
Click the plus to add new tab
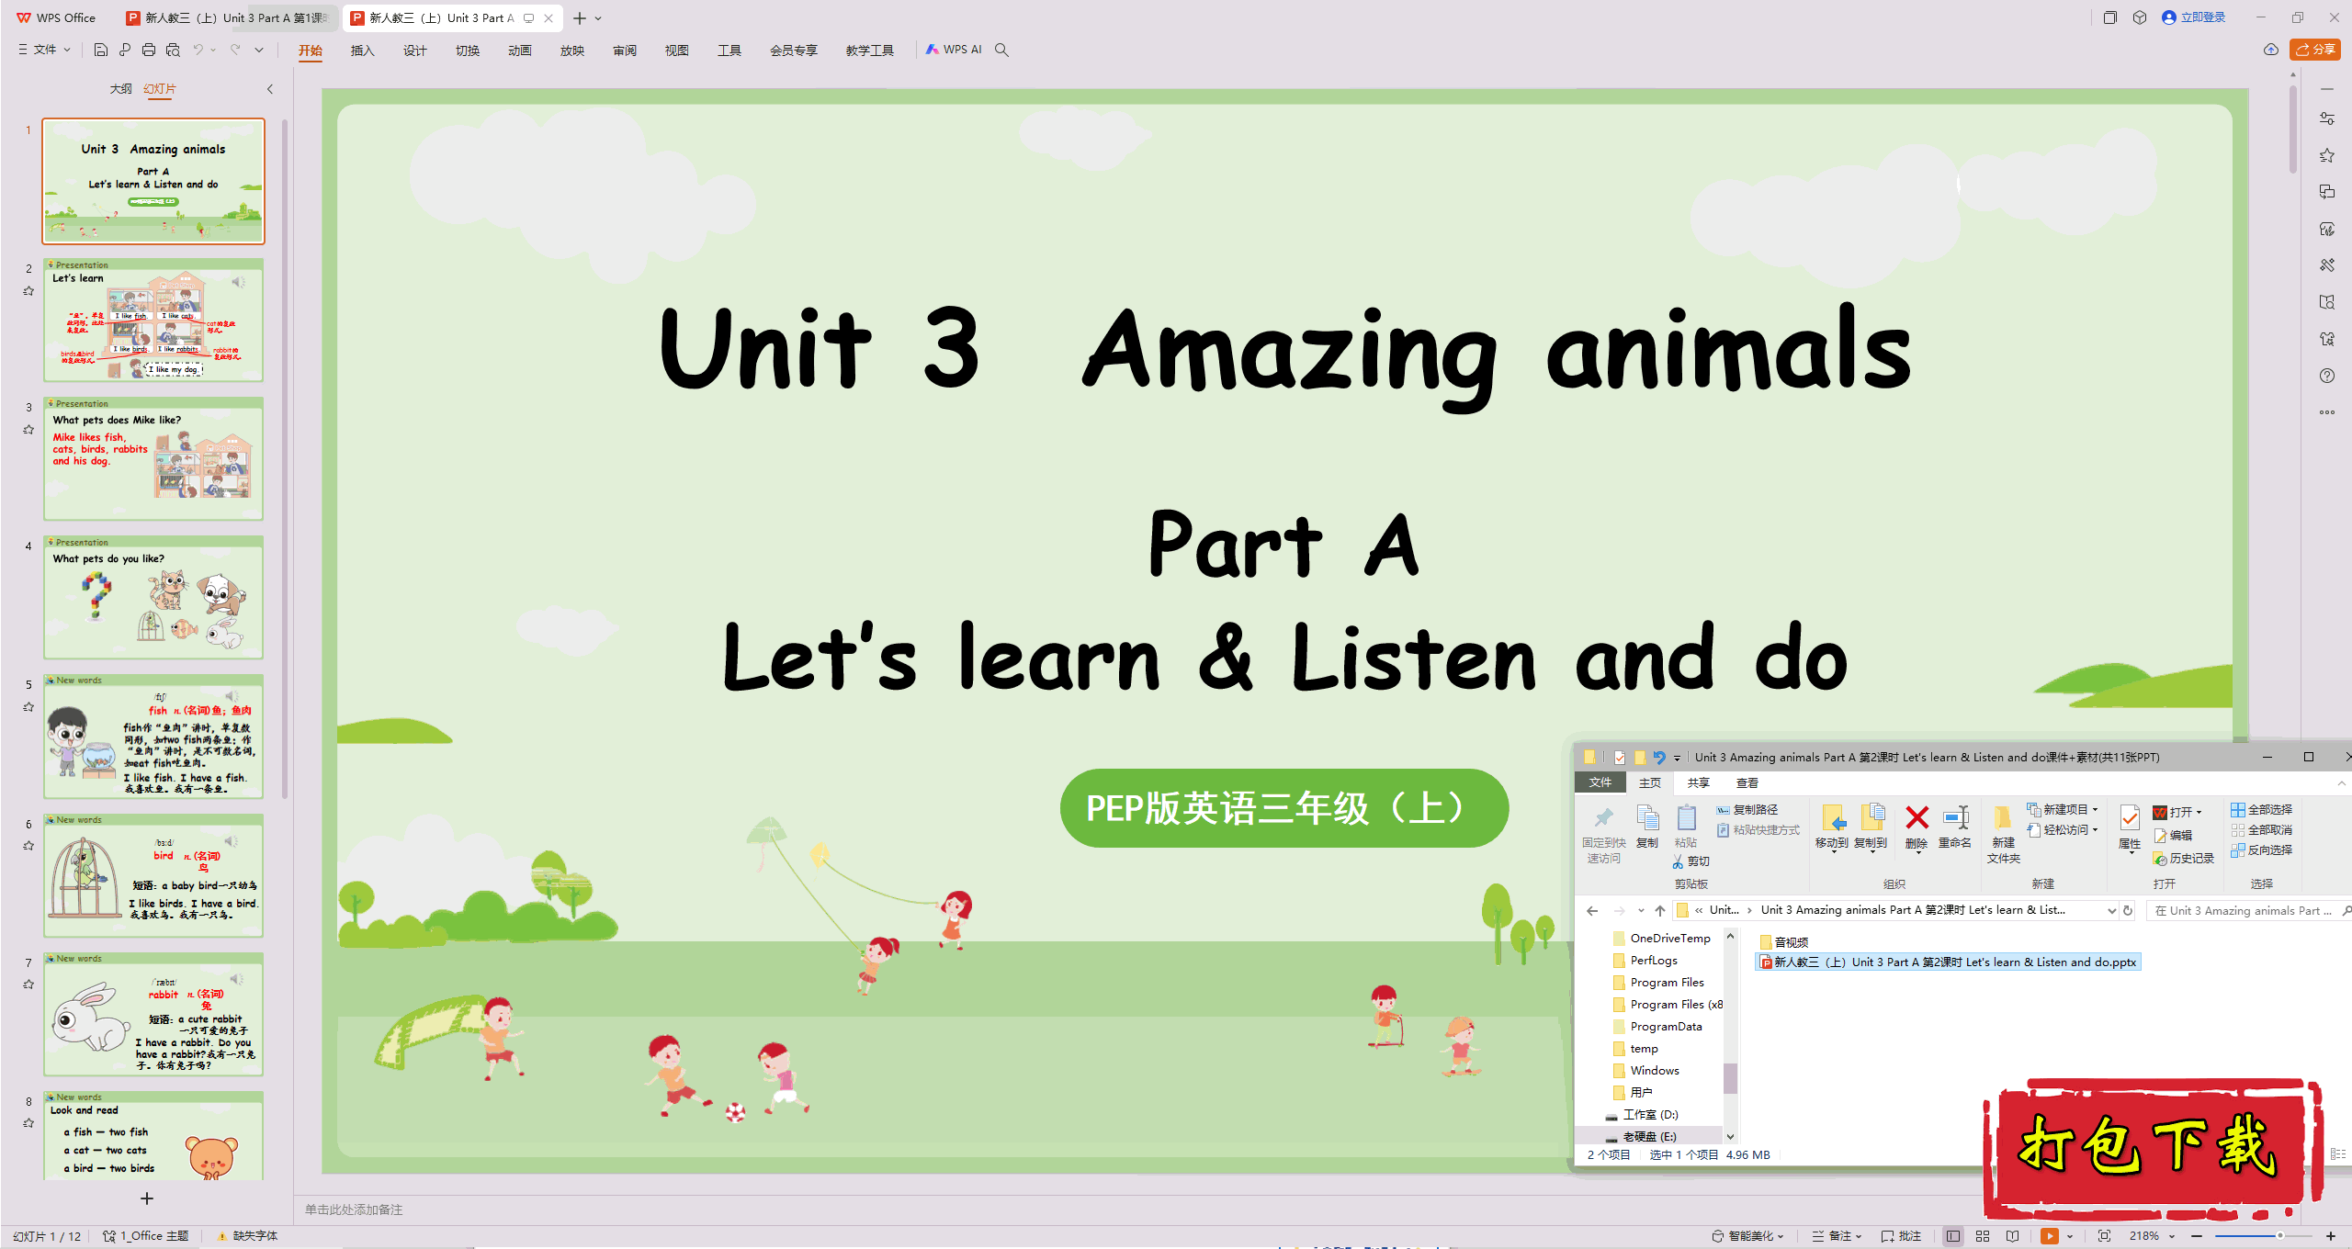(x=580, y=18)
